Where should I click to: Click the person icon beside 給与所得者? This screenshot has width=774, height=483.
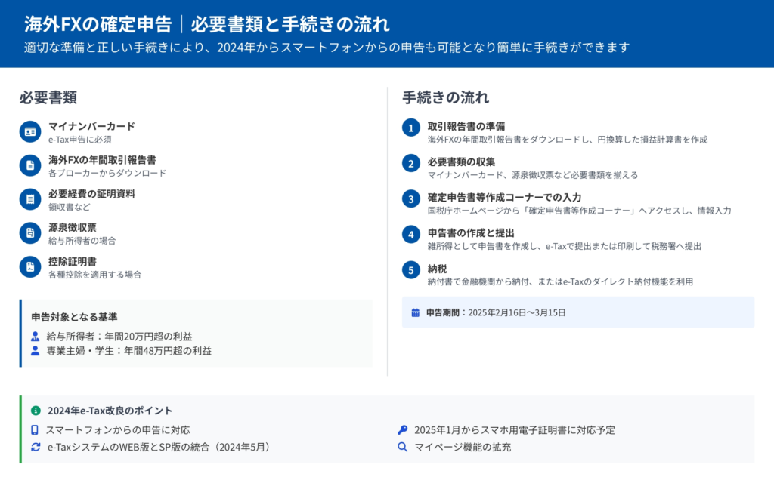pos(35,337)
